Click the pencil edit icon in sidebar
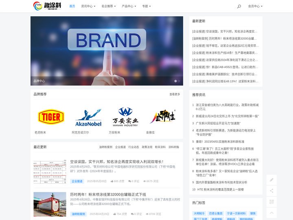 (x=271, y=180)
